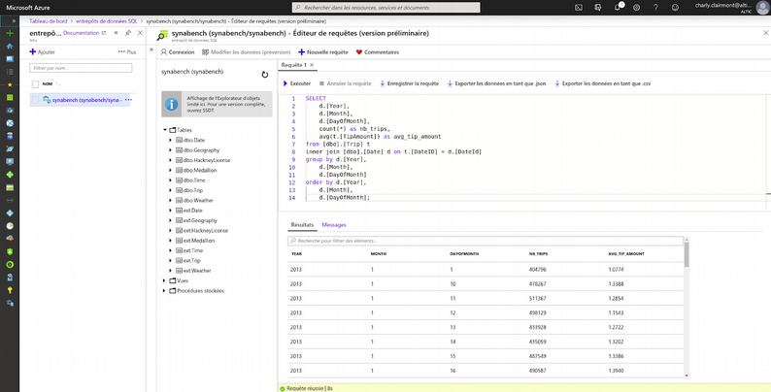Screen dimensions: 771x392
Task: Open the portal settings gear
Action: [x=636, y=8]
